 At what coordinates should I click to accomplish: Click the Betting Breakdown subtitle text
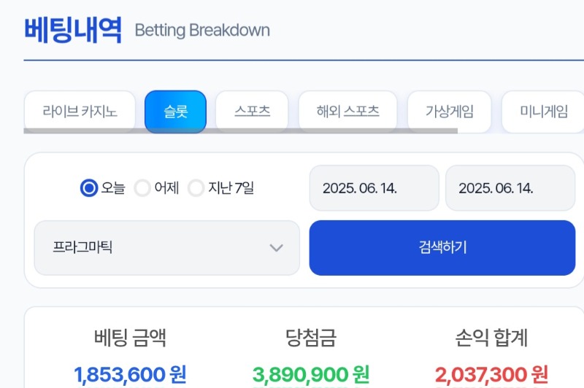click(202, 31)
